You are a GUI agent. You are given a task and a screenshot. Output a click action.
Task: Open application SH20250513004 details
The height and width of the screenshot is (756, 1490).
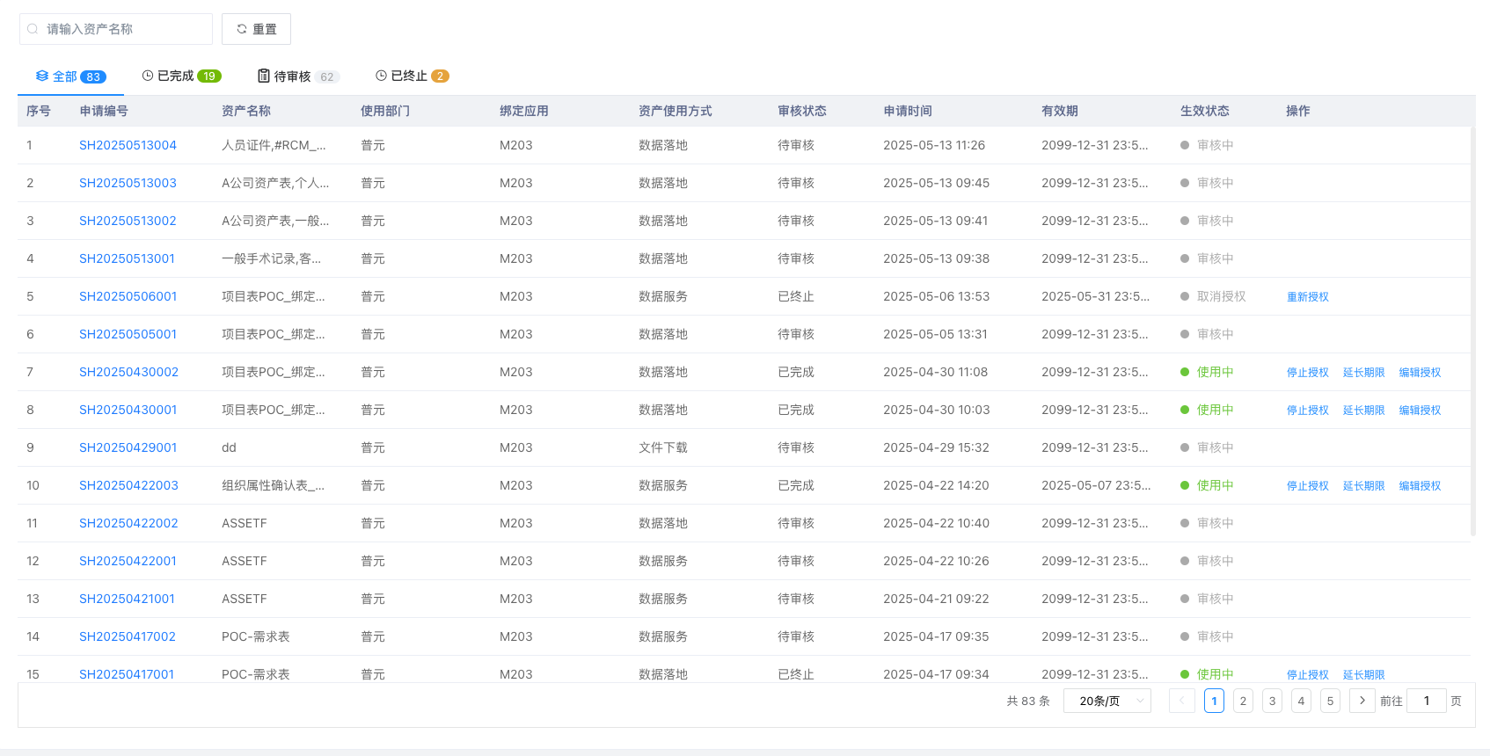(128, 145)
